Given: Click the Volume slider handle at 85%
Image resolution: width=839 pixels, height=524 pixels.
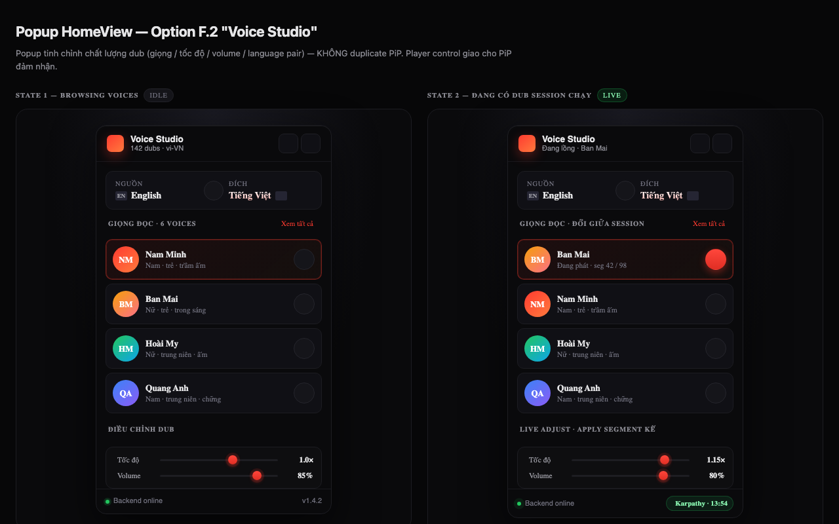Looking at the screenshot, I should point(257,476).
